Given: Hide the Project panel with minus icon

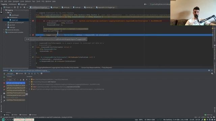Looking at the screenshot, I should 27,7.
